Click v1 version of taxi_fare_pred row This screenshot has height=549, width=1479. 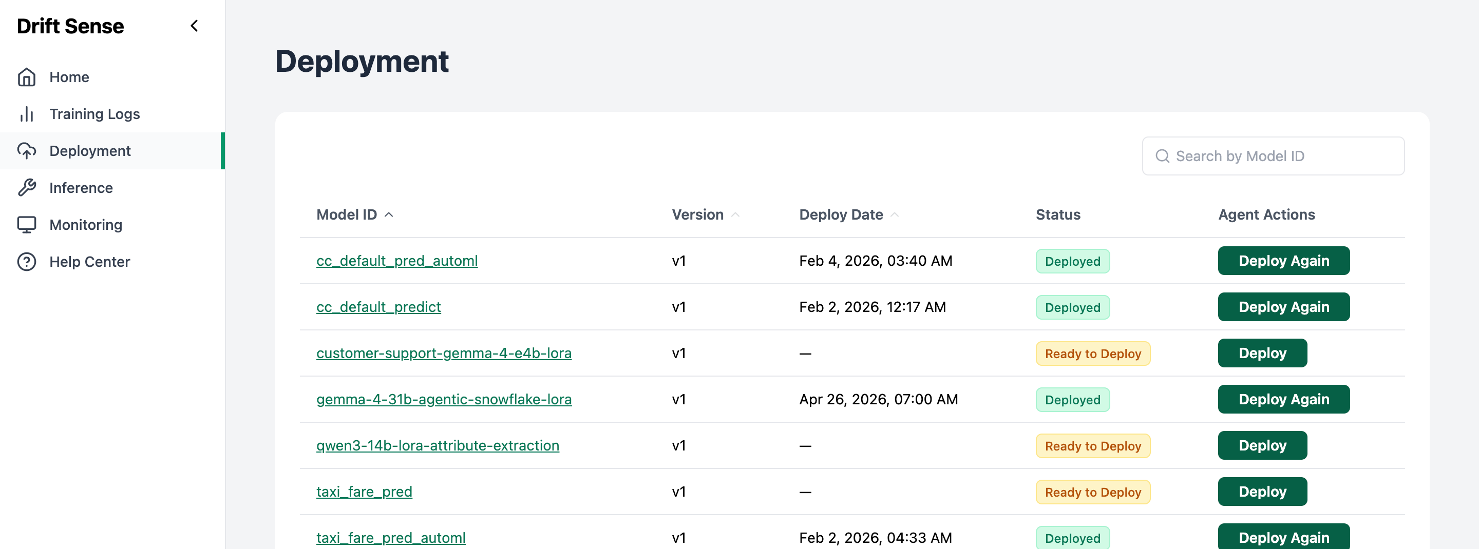click(678, 492)
